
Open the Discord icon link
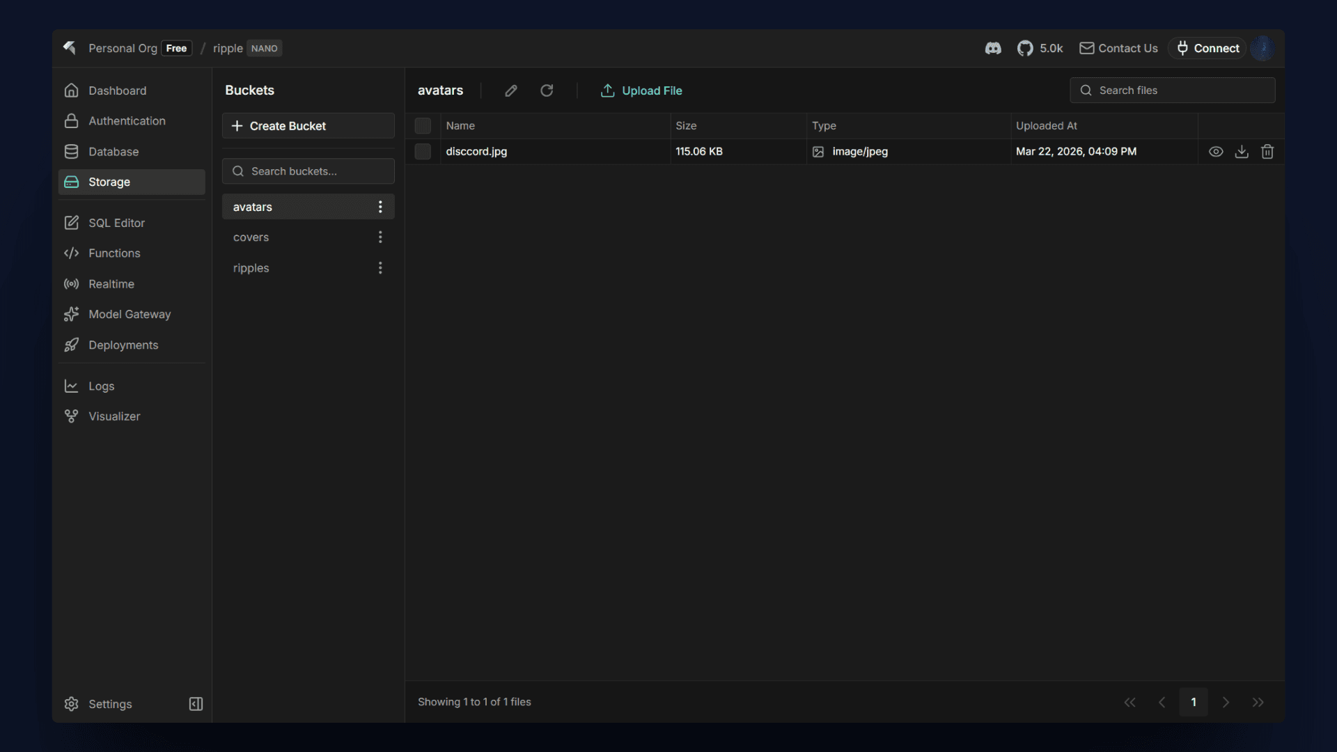pos(993,48)
